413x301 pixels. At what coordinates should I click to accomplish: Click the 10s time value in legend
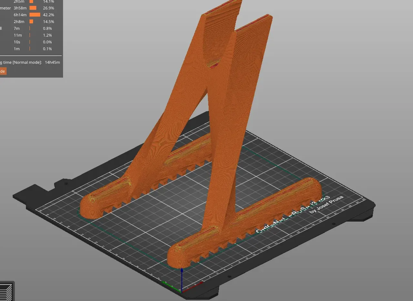coord(17,42)
